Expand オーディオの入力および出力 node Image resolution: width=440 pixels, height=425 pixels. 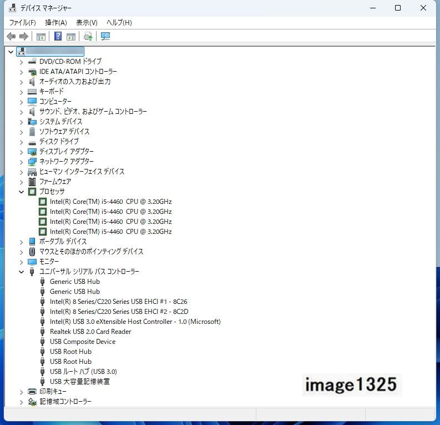[x=21, y=82]
